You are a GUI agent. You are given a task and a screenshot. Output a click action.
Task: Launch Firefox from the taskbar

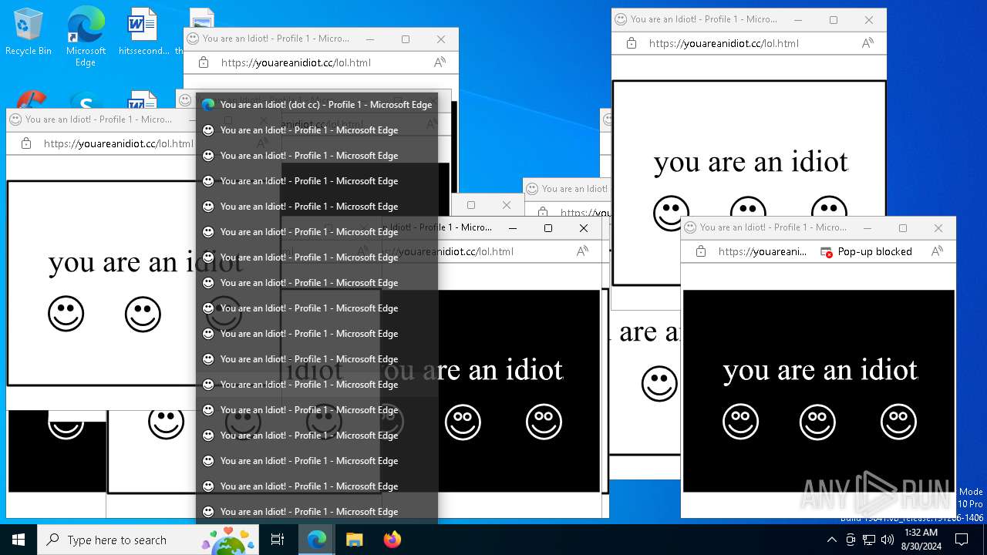392,540
